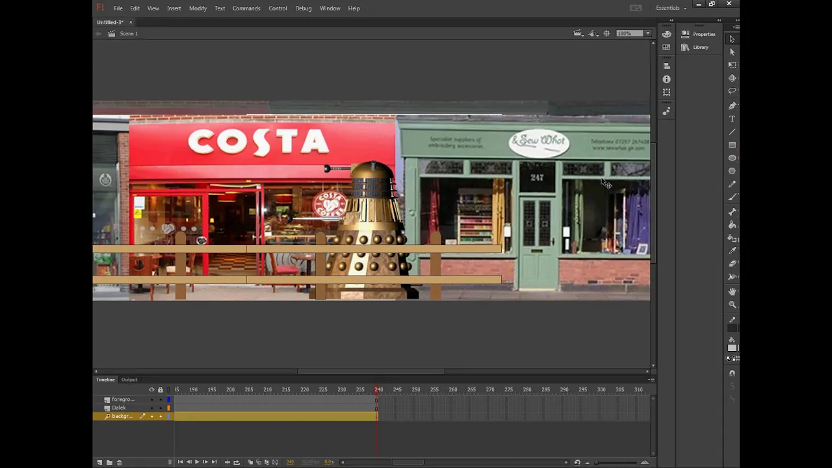This screenshot has width=832, height=468.
Task: Toggle lock dot of background layer
Action: click(x=160, y=417)
